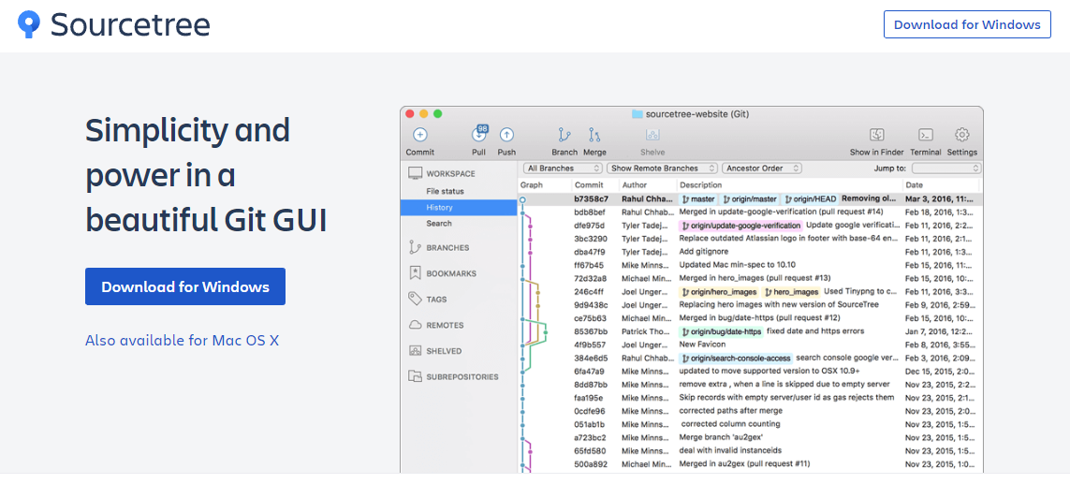Click the Branch toolbar icon
This screenshot has height=484, width=1070.
coord(564,135)
